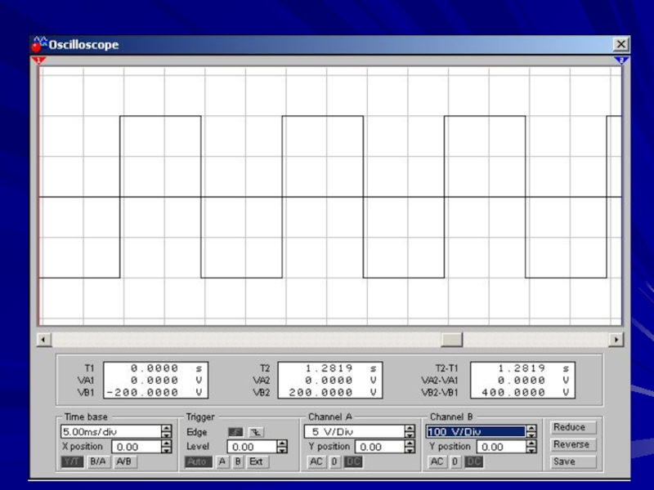Click the Reverse button

pyautogui.click(x=571, y=444)
